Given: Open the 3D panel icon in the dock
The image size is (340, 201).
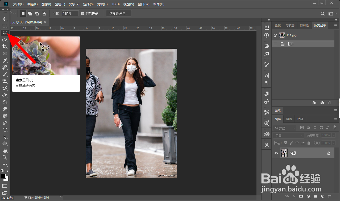Looking at the screenshot, I should coord(267,27).
